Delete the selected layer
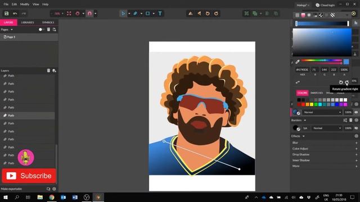Screen dimensions: 360x202 48,71
